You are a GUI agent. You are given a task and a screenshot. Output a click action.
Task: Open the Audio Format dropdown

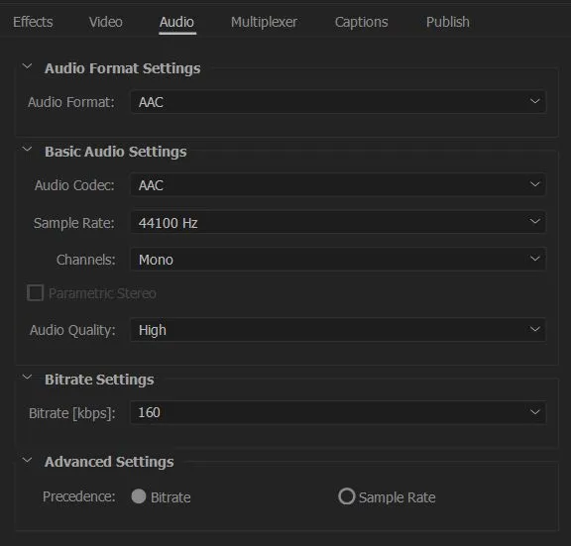point(338,102)
